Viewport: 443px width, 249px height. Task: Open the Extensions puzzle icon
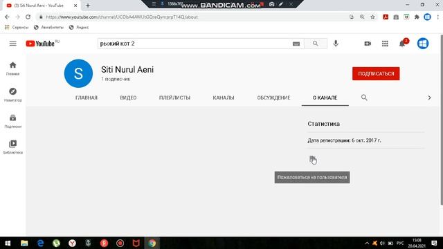click(x=417, y=17)
